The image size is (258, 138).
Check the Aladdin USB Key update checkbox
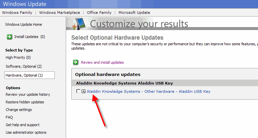tap(78, 91)
